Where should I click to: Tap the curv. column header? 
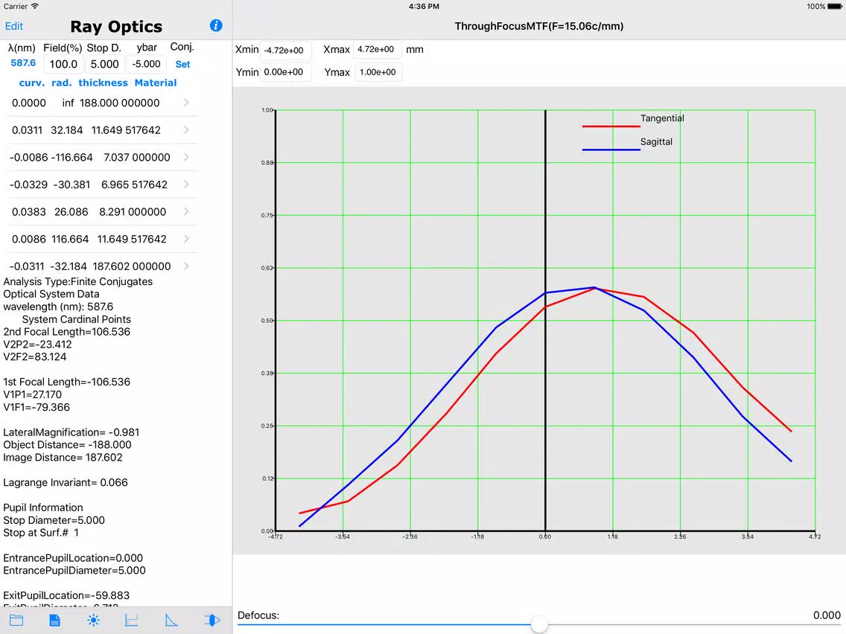32,83
